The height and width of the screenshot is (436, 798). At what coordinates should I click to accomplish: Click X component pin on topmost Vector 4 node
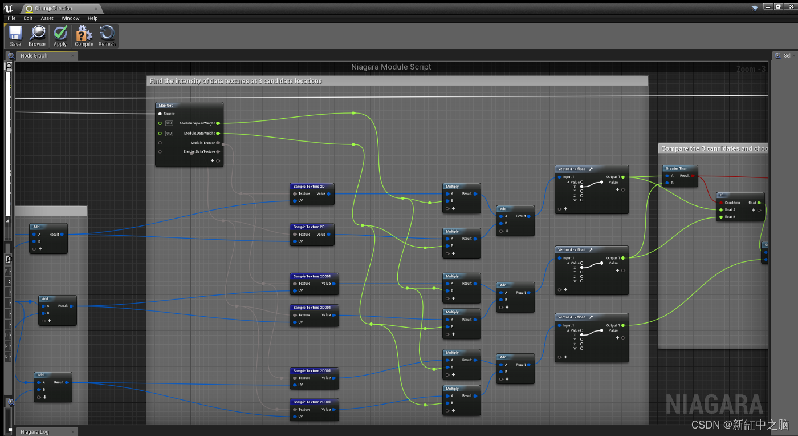[x=581, y=187]
